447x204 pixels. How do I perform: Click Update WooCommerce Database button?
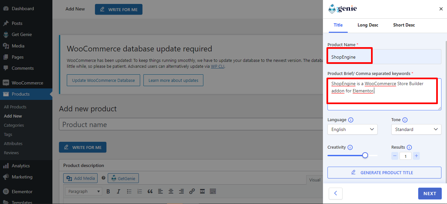[x=103, y=80]
